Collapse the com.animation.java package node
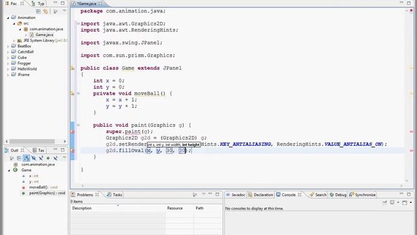The width and height of the screenshot is (417, 235). pyautogui.click(x=20, y=29)
